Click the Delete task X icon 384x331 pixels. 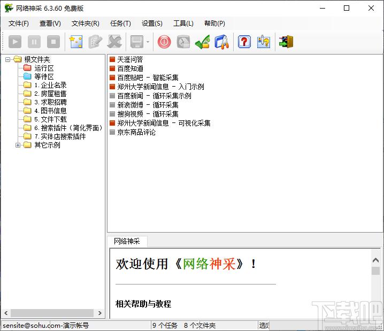click(114, 42)
